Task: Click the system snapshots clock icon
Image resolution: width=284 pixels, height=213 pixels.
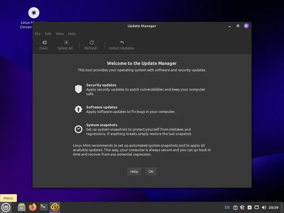Action: 78,129
